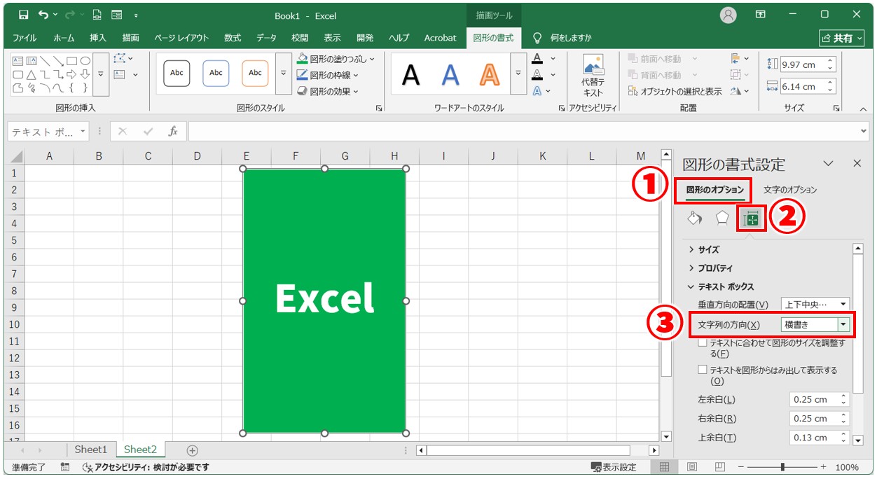Expand the WordArt styles gallery
877x479 pixels.
(518, 74)
